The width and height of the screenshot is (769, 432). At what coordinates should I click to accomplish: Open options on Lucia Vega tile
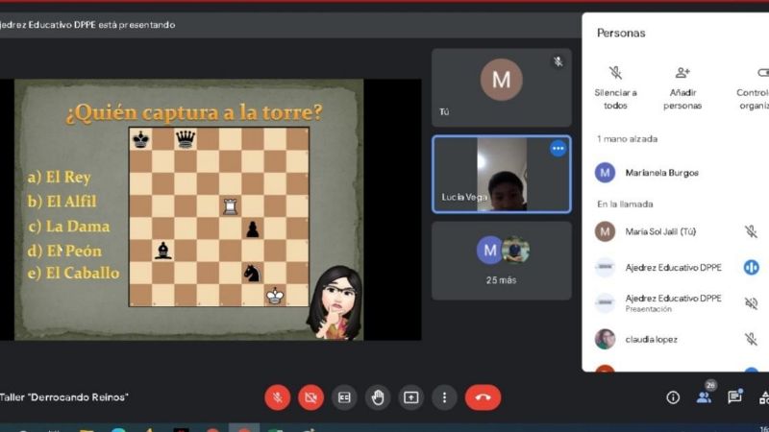click(x=558, y=149)
